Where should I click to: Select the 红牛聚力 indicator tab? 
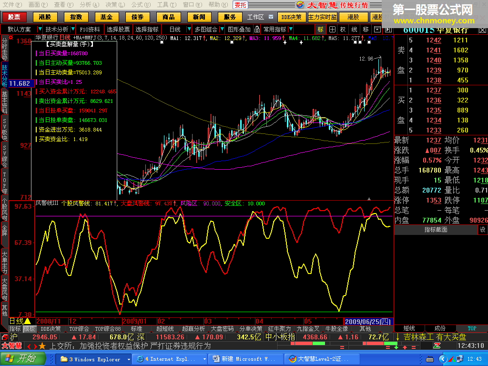click(279, 329)
